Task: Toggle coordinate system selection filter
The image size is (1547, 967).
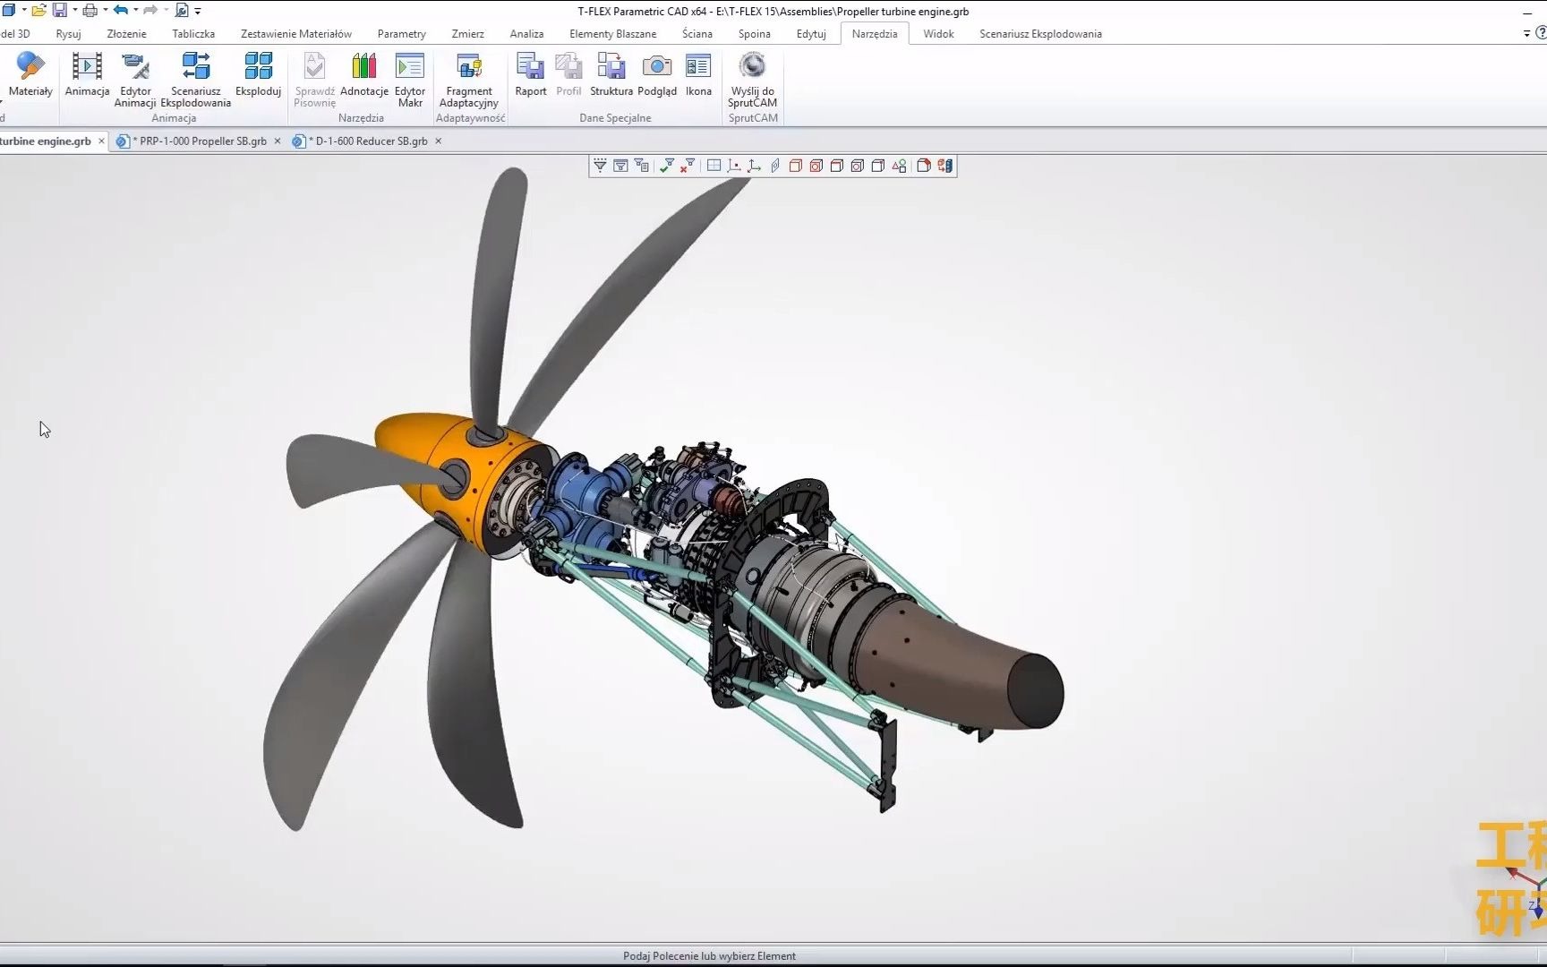Action: [754, 166]
